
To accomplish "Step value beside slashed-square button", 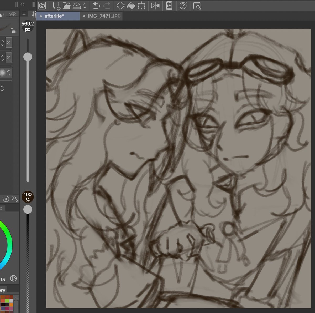I will [2, 57].
